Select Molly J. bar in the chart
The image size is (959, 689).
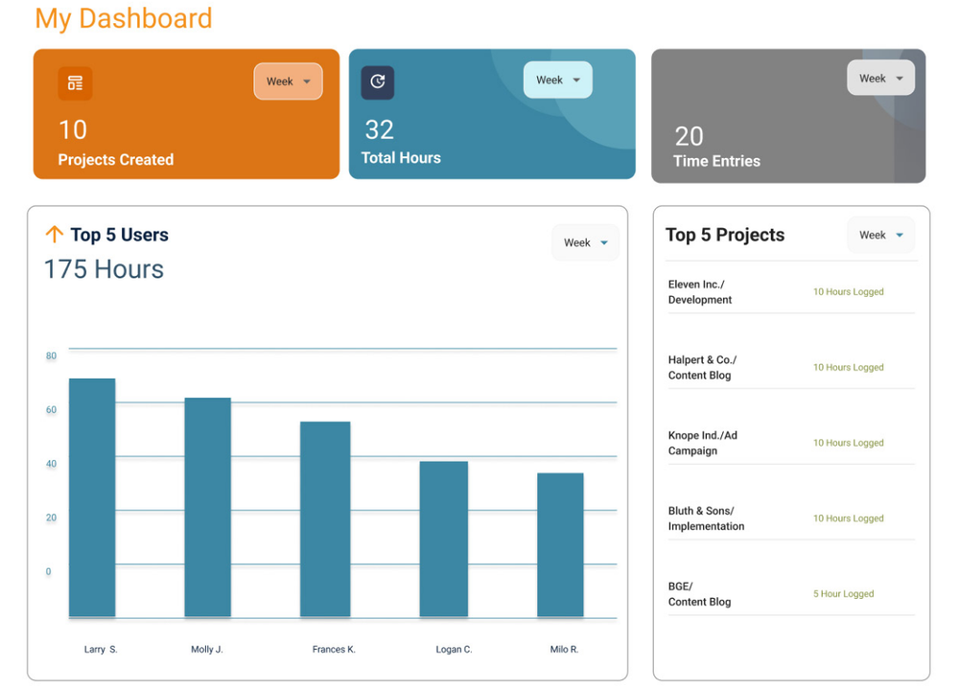point(208,508)
